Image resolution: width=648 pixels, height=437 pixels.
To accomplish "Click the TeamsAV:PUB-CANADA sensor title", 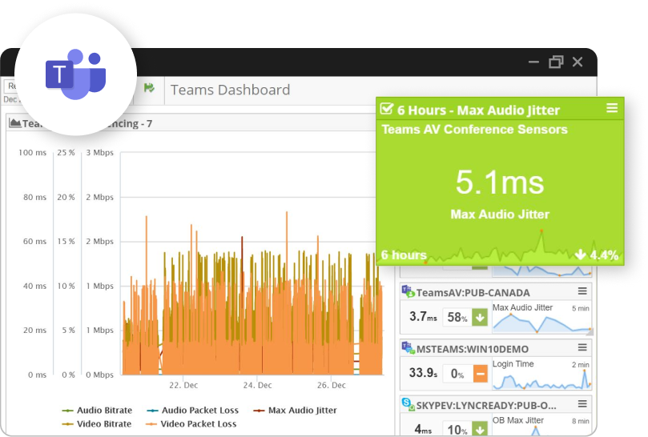I will [473, 293].
